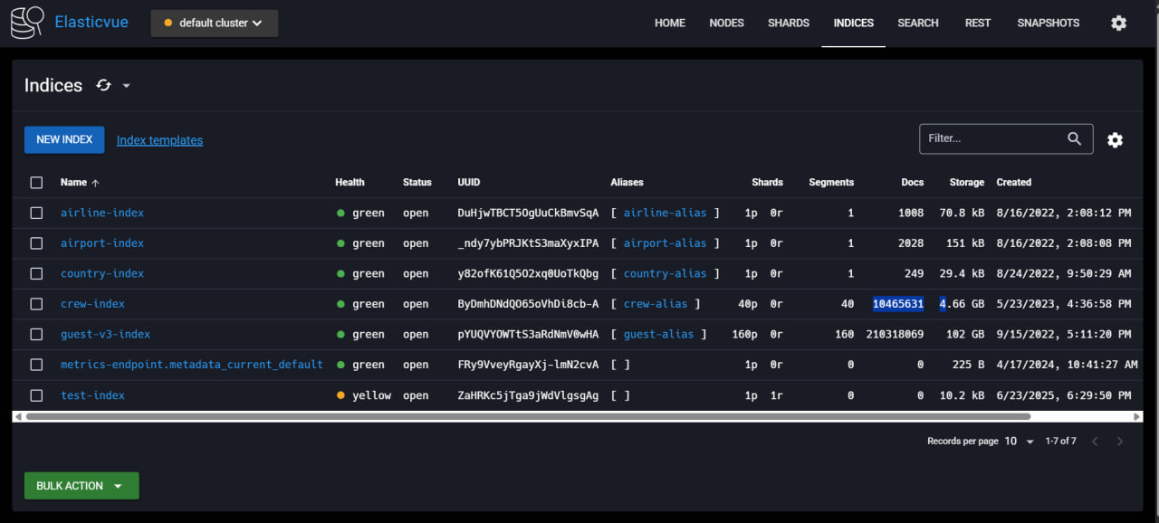Open the Index templates link
The height and width of the screenshot is (523, 1159).
pyautogui.click(x=159, y=140)
